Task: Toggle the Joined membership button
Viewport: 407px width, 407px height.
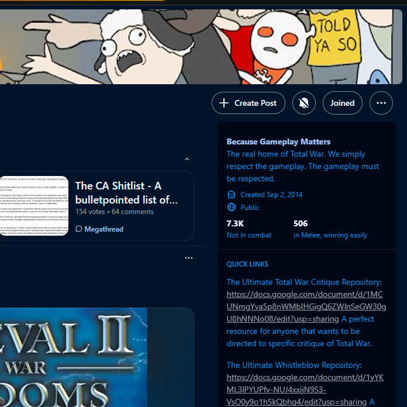Action: (342, 103)
